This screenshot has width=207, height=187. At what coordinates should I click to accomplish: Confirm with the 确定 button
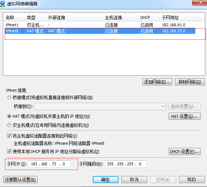coord(105,180)
